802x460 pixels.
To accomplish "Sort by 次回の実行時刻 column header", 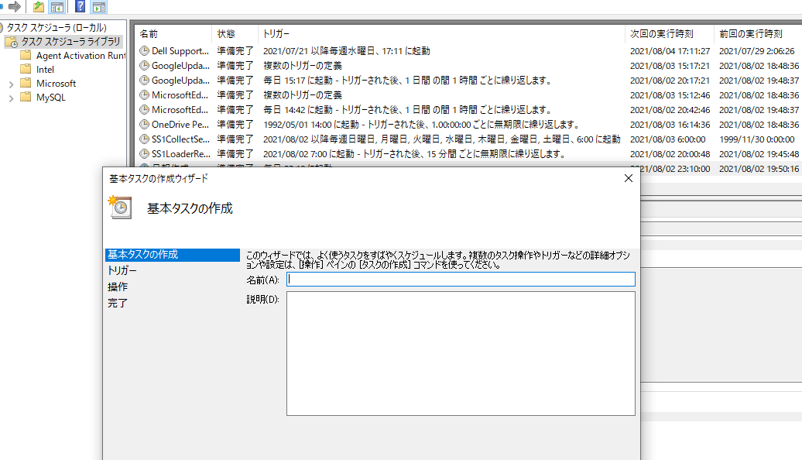I will coord(661,34).
